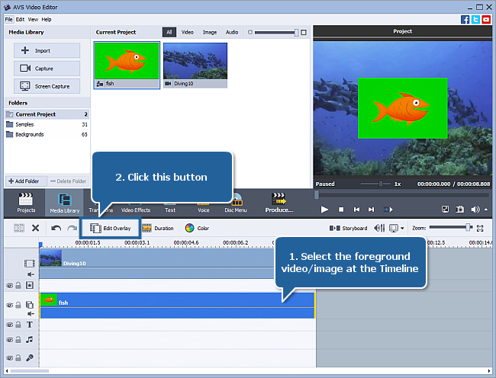Click the volume speaker icon
Viewport: 496px width, 378px height.
point(475,210)
